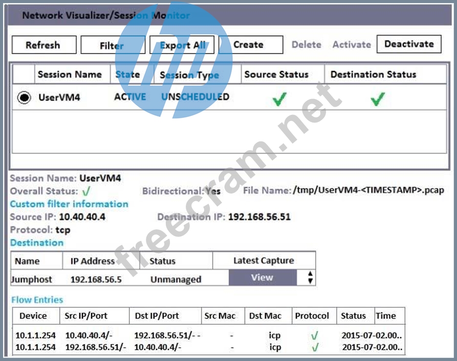Click the Deactivate button
The height and width of the screenshot is (361, 457).
click(x=409, y=44)
